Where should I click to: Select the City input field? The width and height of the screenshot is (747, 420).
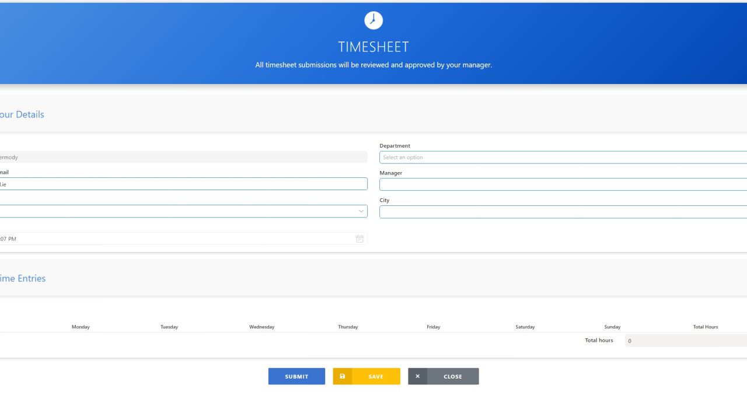[x=525, y=211]
